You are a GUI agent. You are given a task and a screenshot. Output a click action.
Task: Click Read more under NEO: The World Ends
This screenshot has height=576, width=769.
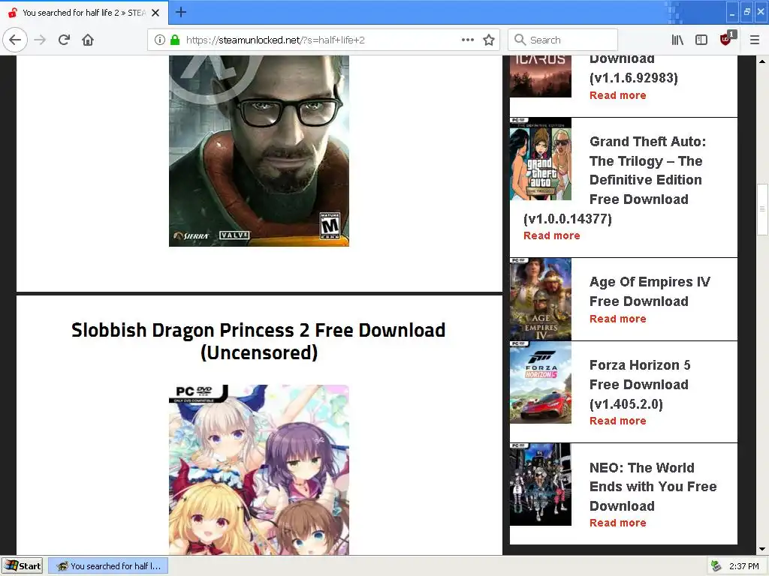(x=617, y=523)
